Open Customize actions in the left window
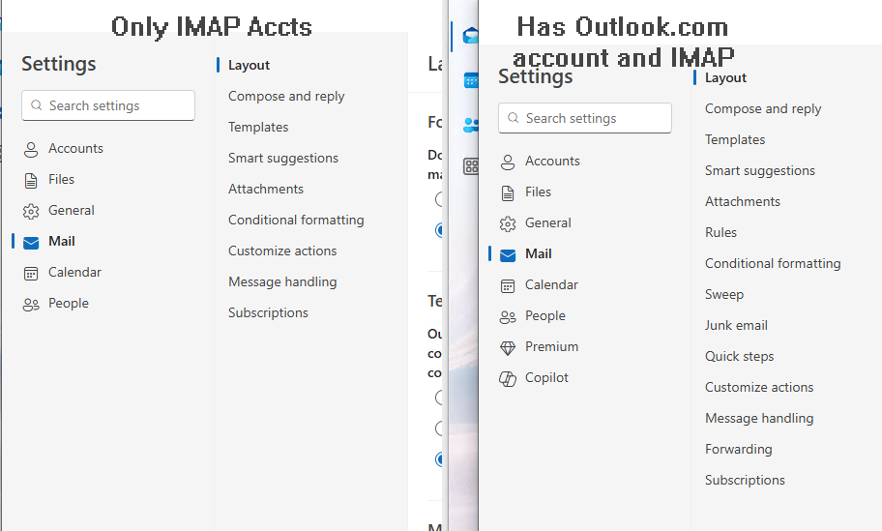This screenshot has width=882, height=531. (x=282, y=251)
